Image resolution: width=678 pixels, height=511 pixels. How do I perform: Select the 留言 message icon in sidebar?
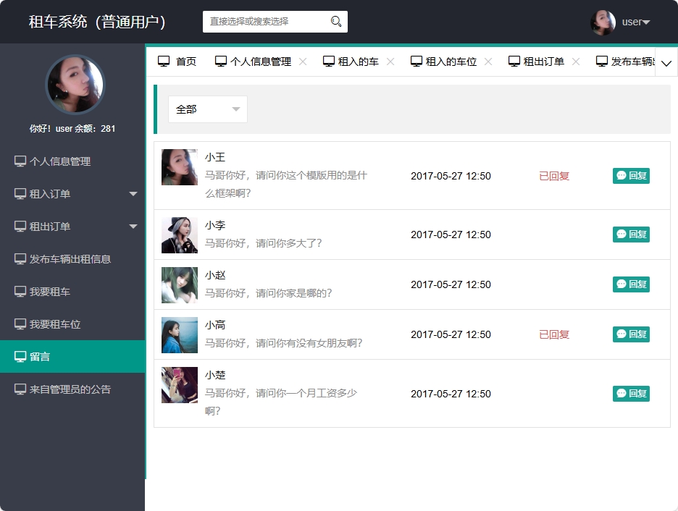pyautogui.click(x=20, y=356)
